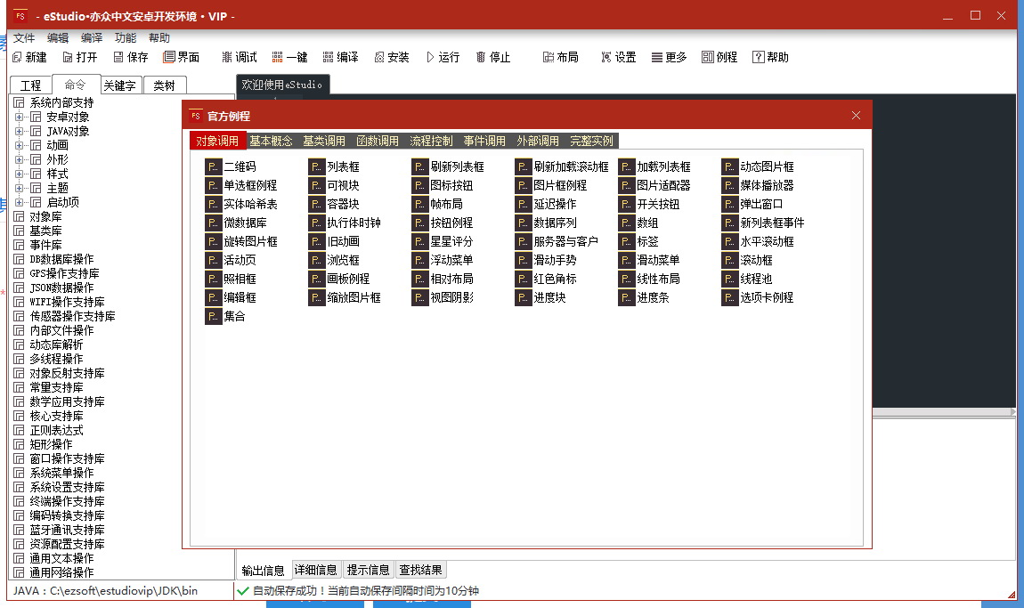Click the 一键 toolbar icon

tap(278, 58)
